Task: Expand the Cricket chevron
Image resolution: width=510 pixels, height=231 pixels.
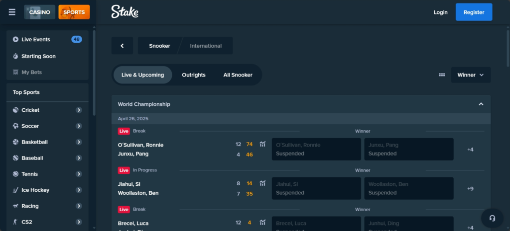Action: coord(79,110)
